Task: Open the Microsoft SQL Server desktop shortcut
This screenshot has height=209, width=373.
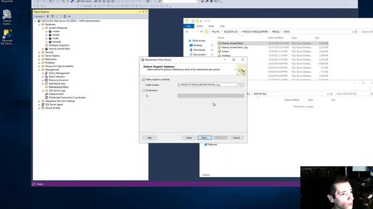Action: (x=7, y=37)
